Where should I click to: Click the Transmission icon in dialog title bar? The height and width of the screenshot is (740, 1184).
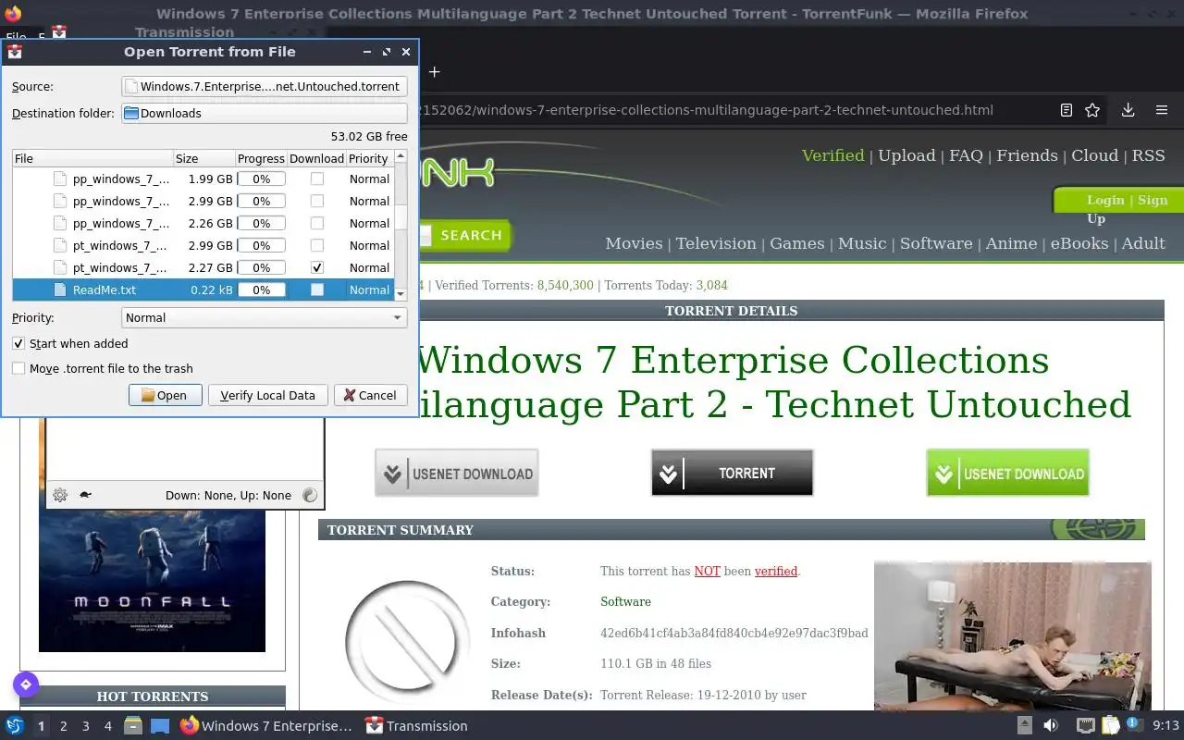[15, 52]
